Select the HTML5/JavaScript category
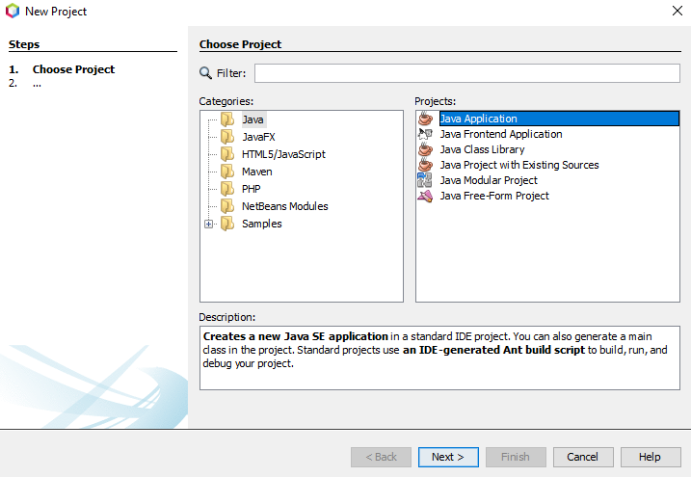The width and height of the screenshot is (691, 477). tap(283, 154)
